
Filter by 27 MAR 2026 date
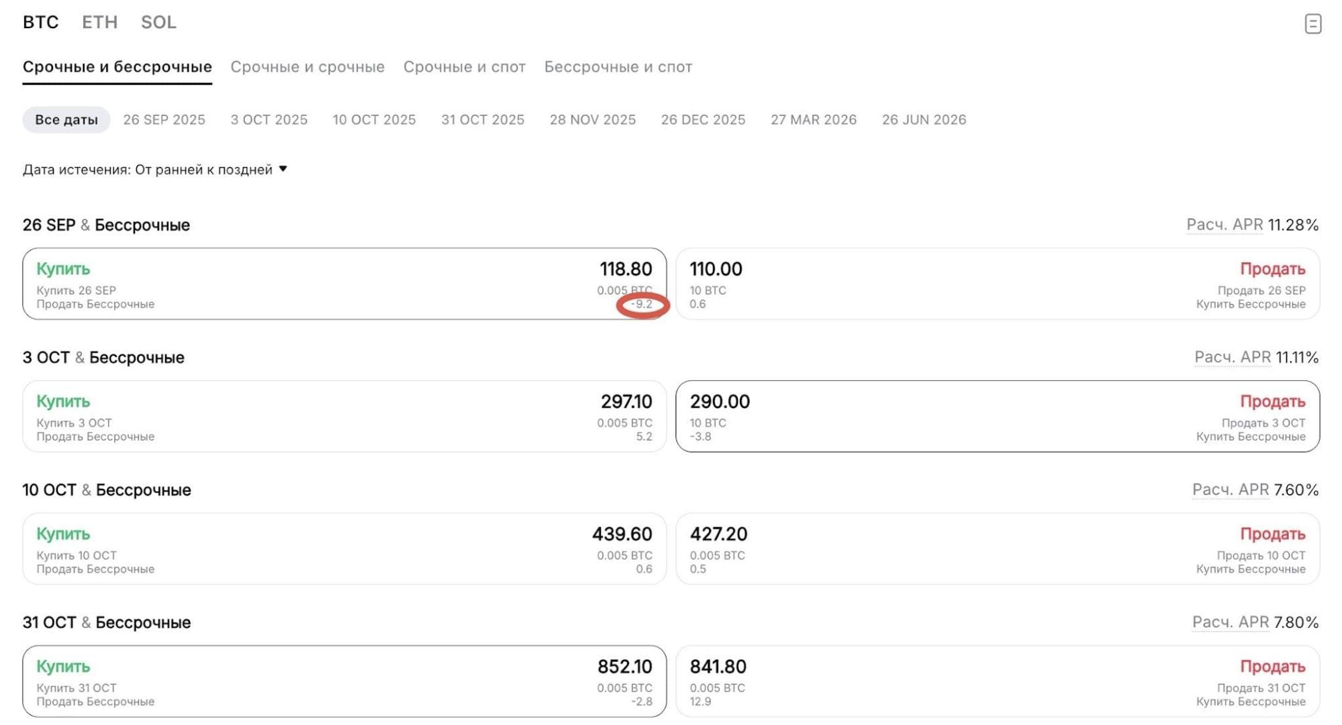point(814,120)
